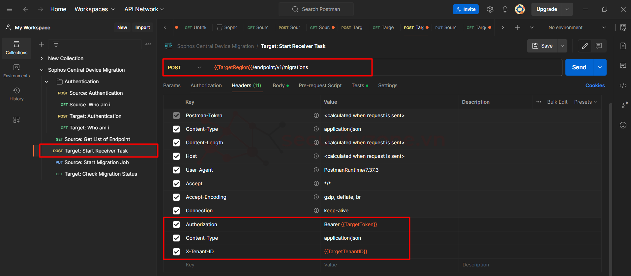Switch to the Tests tab
The height and width of the screenshot is (276, 631).
[360, 86]
